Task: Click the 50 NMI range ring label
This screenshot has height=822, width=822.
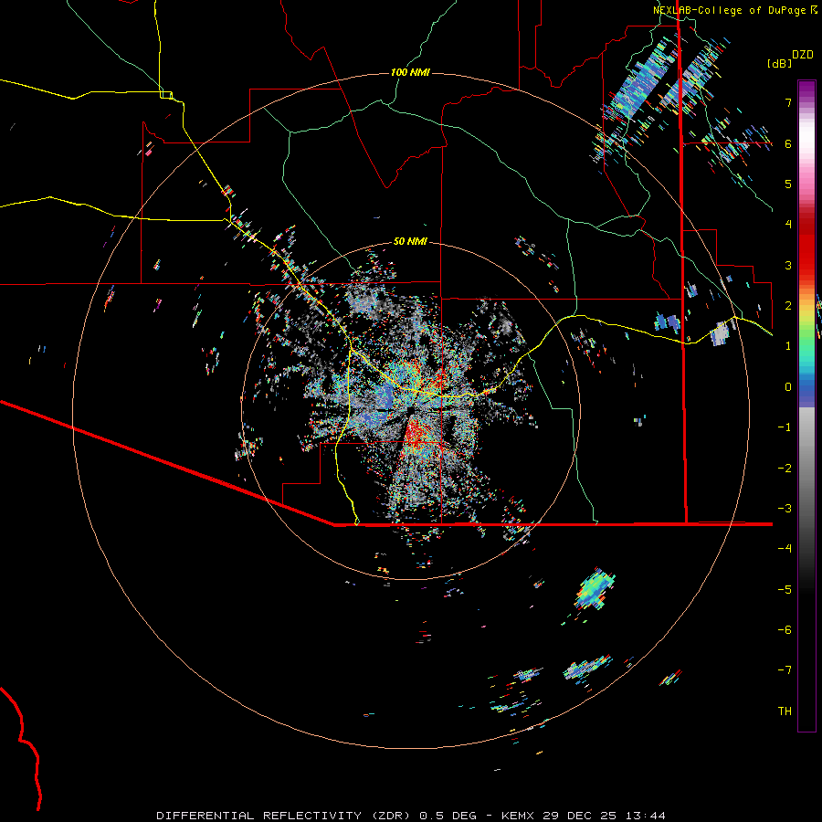Action: pos(410,241)
